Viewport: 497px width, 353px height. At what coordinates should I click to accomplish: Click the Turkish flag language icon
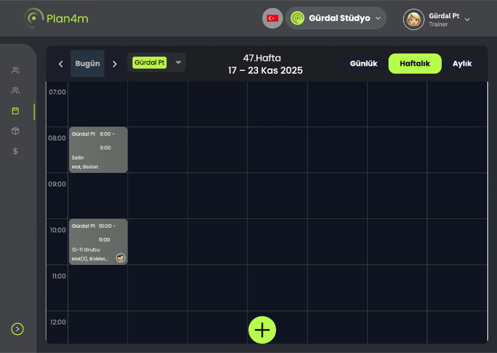[272, 18]
